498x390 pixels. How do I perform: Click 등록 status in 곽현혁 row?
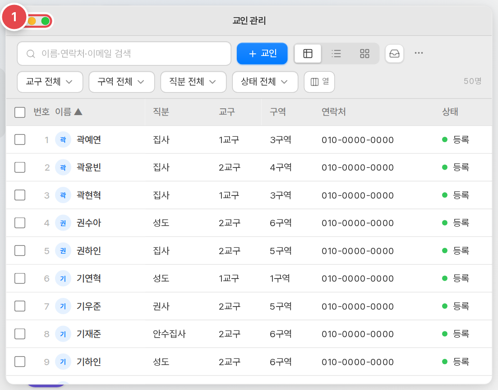pos(456,195)
